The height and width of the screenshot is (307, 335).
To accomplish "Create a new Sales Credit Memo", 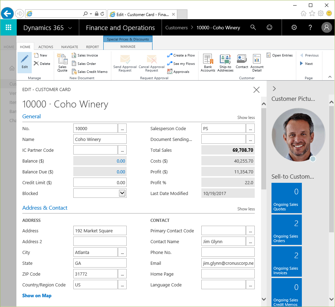I will [90, 72].
